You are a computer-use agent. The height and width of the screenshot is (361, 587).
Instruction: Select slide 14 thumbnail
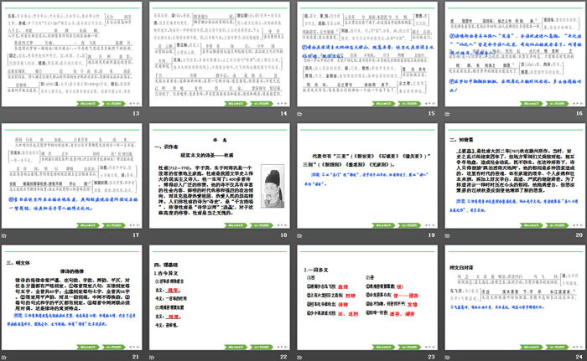coord(220,52)
